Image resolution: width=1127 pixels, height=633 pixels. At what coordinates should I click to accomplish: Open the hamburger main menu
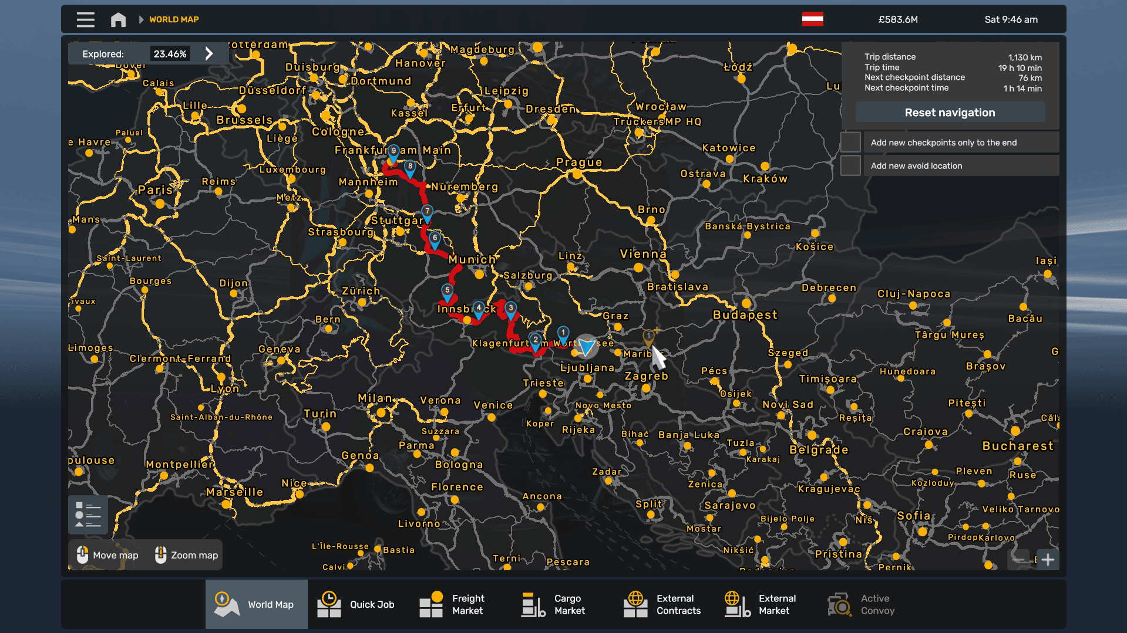[x=85, y=19]
